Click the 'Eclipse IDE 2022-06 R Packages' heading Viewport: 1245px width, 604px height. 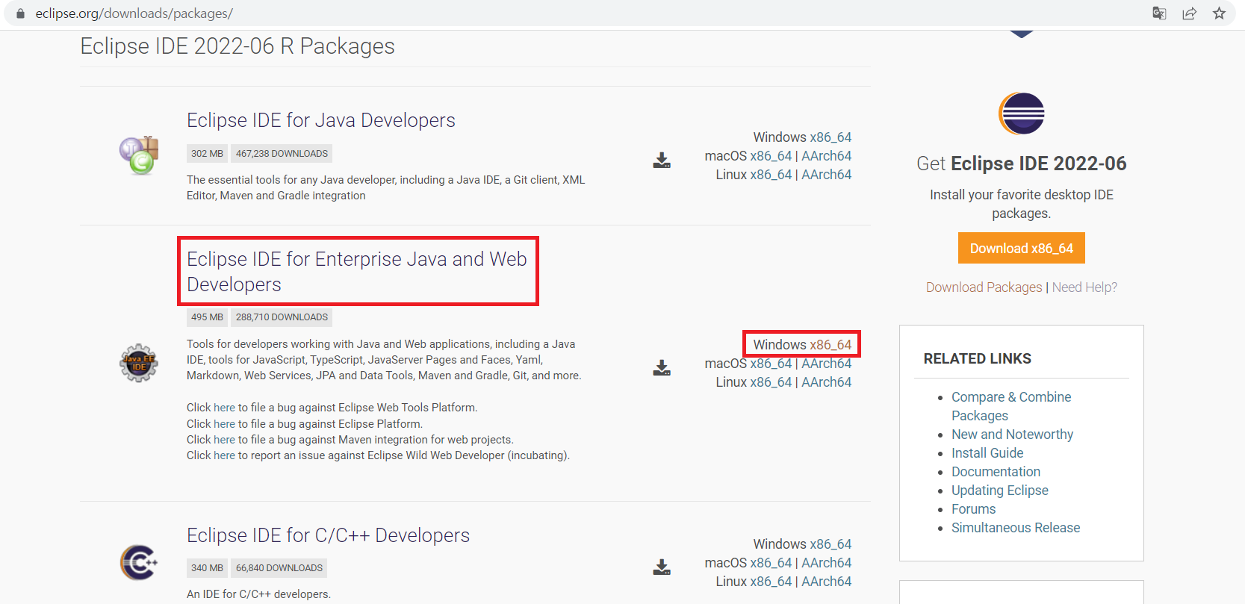pyautogui.click(x=237, y=46)
